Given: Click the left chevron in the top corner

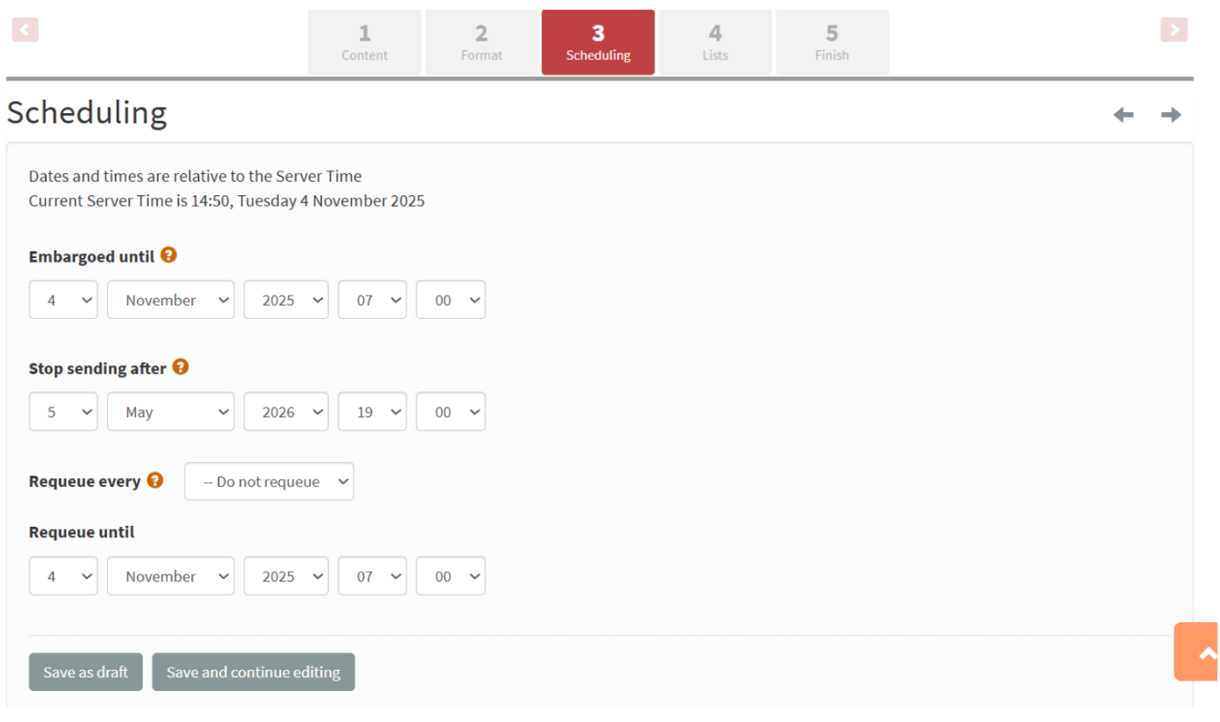Looking at the screenshot, I should pos(25,29).
